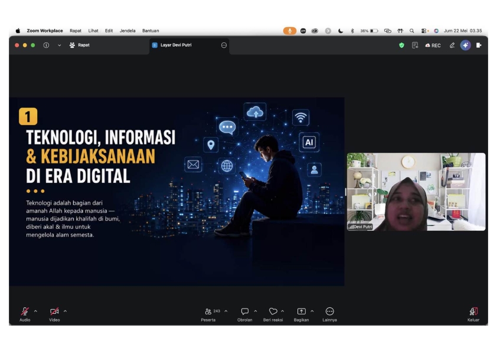Expand the Audio options chevron
This screenshot has width=497, height=351.
[35, 311]
